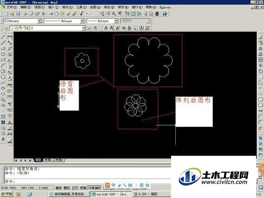Select the Arc draw tool

tap(3, 65)
